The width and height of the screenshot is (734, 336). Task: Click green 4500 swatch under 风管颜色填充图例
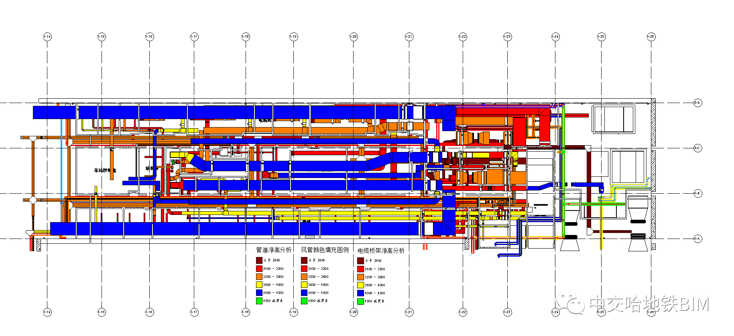(x=304, y=301)
